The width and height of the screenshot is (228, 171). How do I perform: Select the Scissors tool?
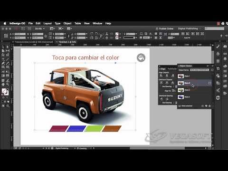coord(3,72)
